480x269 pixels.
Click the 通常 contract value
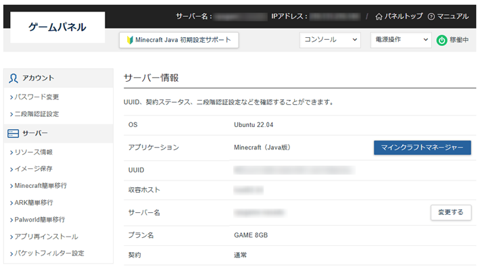point(240,255)
